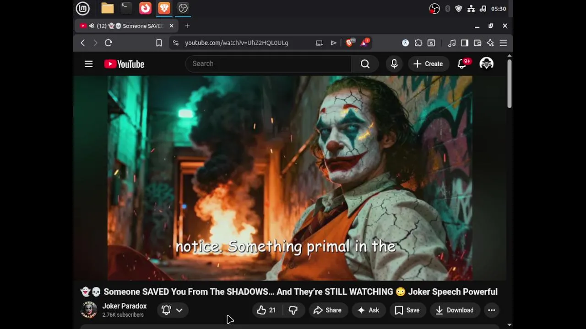Open the Bluetooth tray icon
This screenshot has height=329, width=586.
pos(447,9)
